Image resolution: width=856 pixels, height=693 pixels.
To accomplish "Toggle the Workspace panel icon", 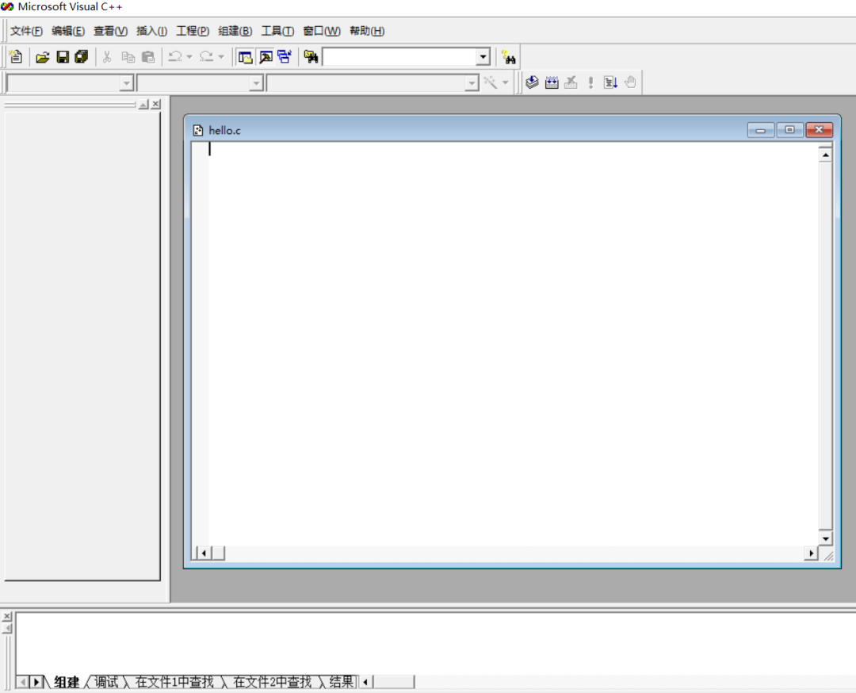I will (245, 57).
